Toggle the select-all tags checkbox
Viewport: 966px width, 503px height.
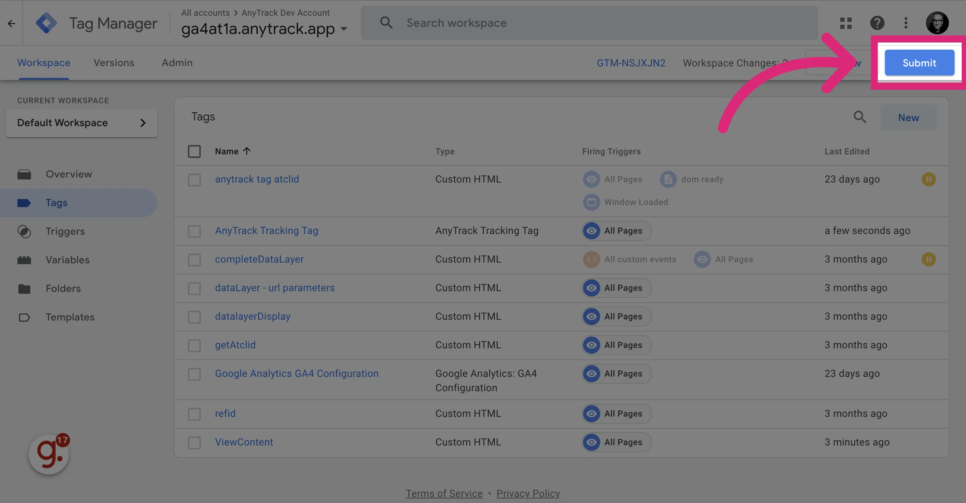tap(194, 151)
